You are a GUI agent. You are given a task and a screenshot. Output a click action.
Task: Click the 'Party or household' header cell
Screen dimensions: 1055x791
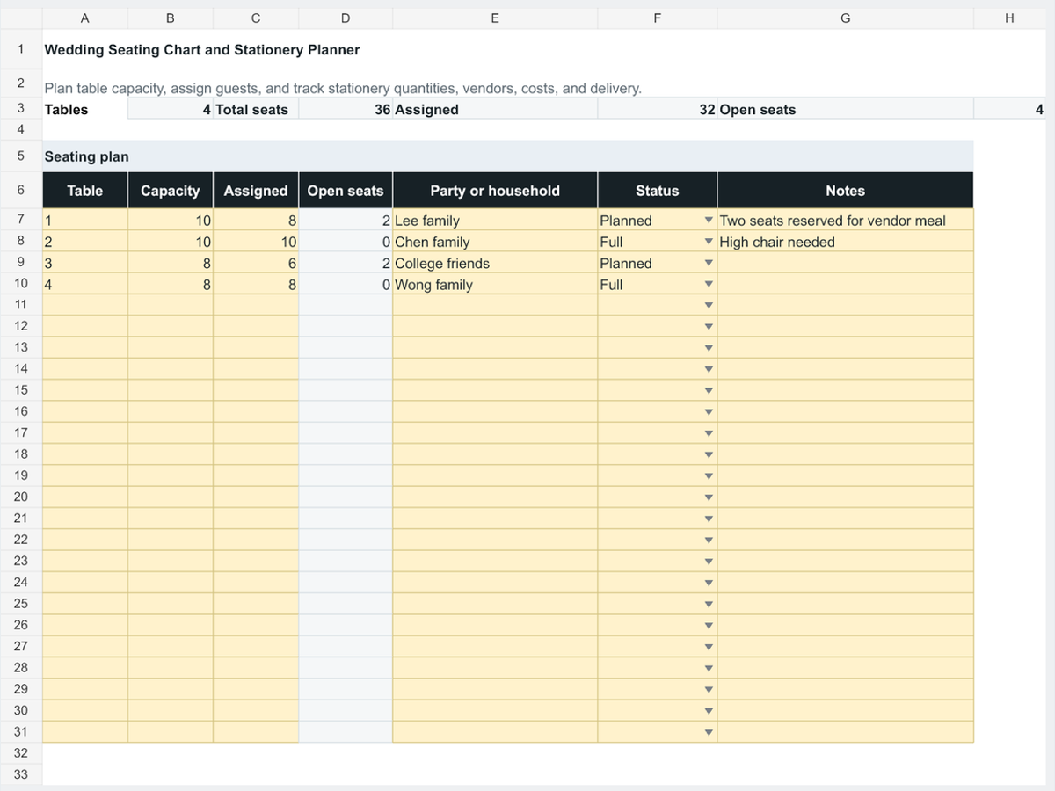pos(495,191)
